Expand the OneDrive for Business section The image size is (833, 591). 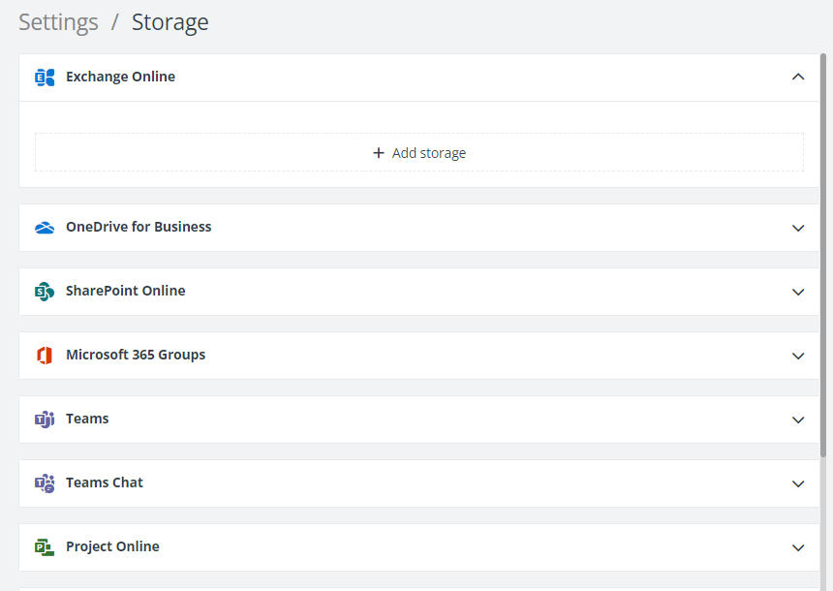[798, 228]
